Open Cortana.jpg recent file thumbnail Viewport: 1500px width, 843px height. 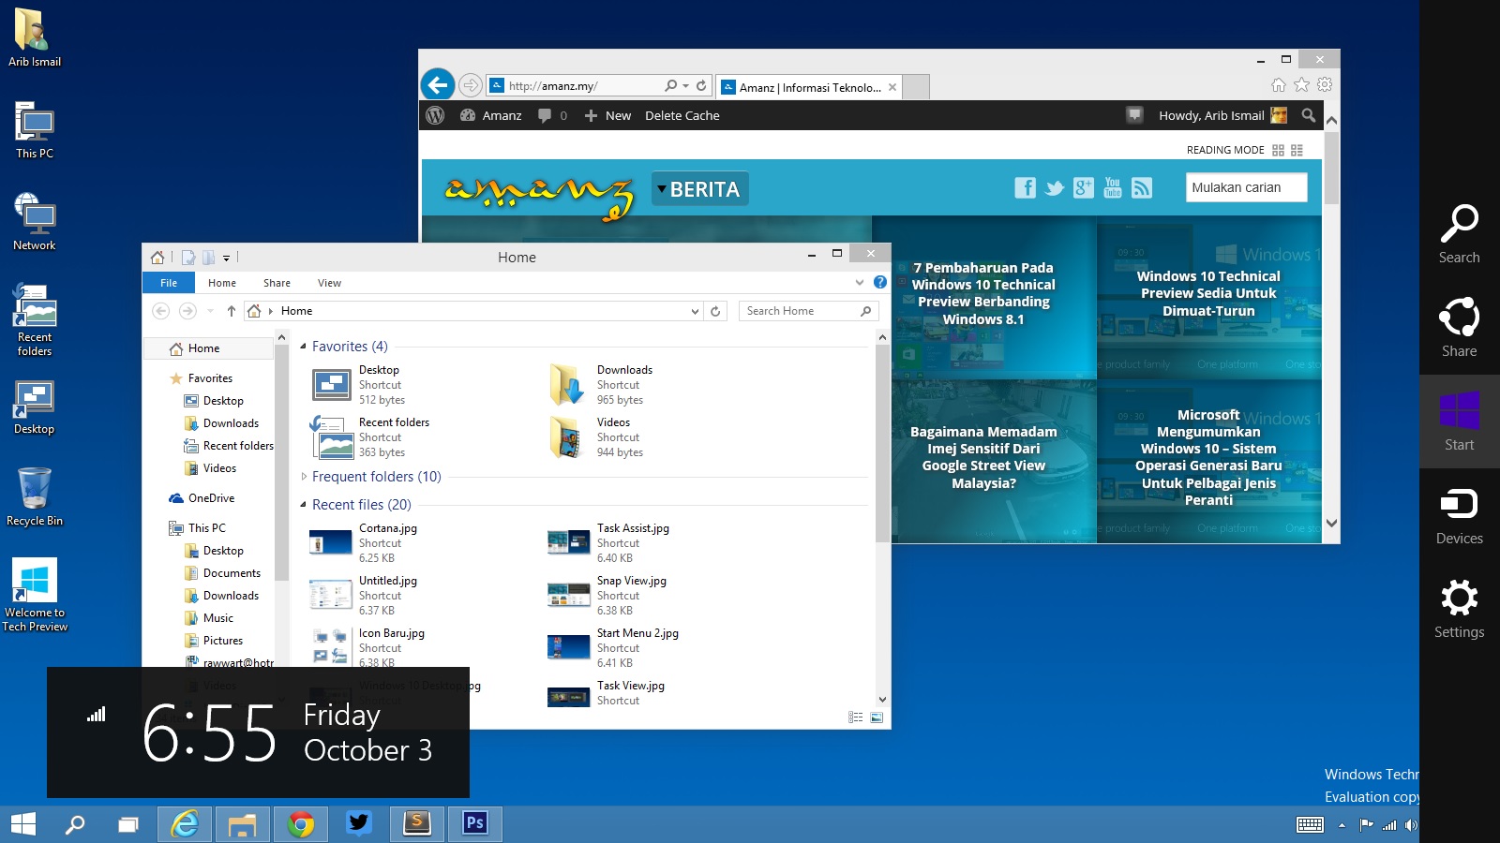coord(331,542)
